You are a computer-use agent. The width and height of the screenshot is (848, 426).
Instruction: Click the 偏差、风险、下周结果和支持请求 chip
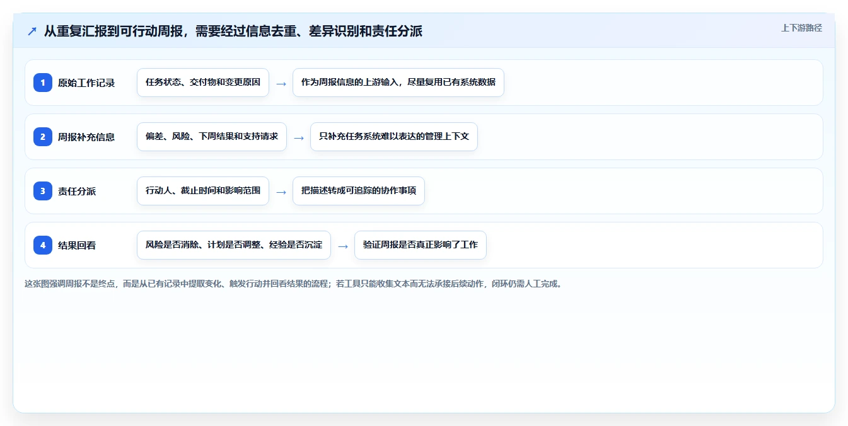point(212,137)
